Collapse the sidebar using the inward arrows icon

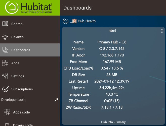tap(56, 100)
